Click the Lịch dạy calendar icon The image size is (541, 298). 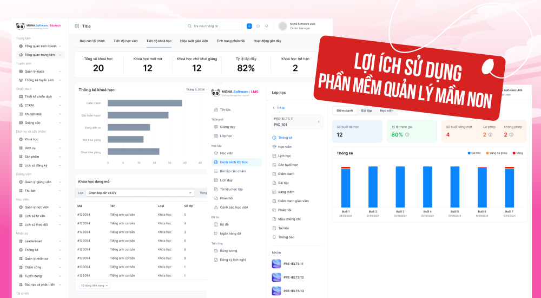tap(216, 180)
